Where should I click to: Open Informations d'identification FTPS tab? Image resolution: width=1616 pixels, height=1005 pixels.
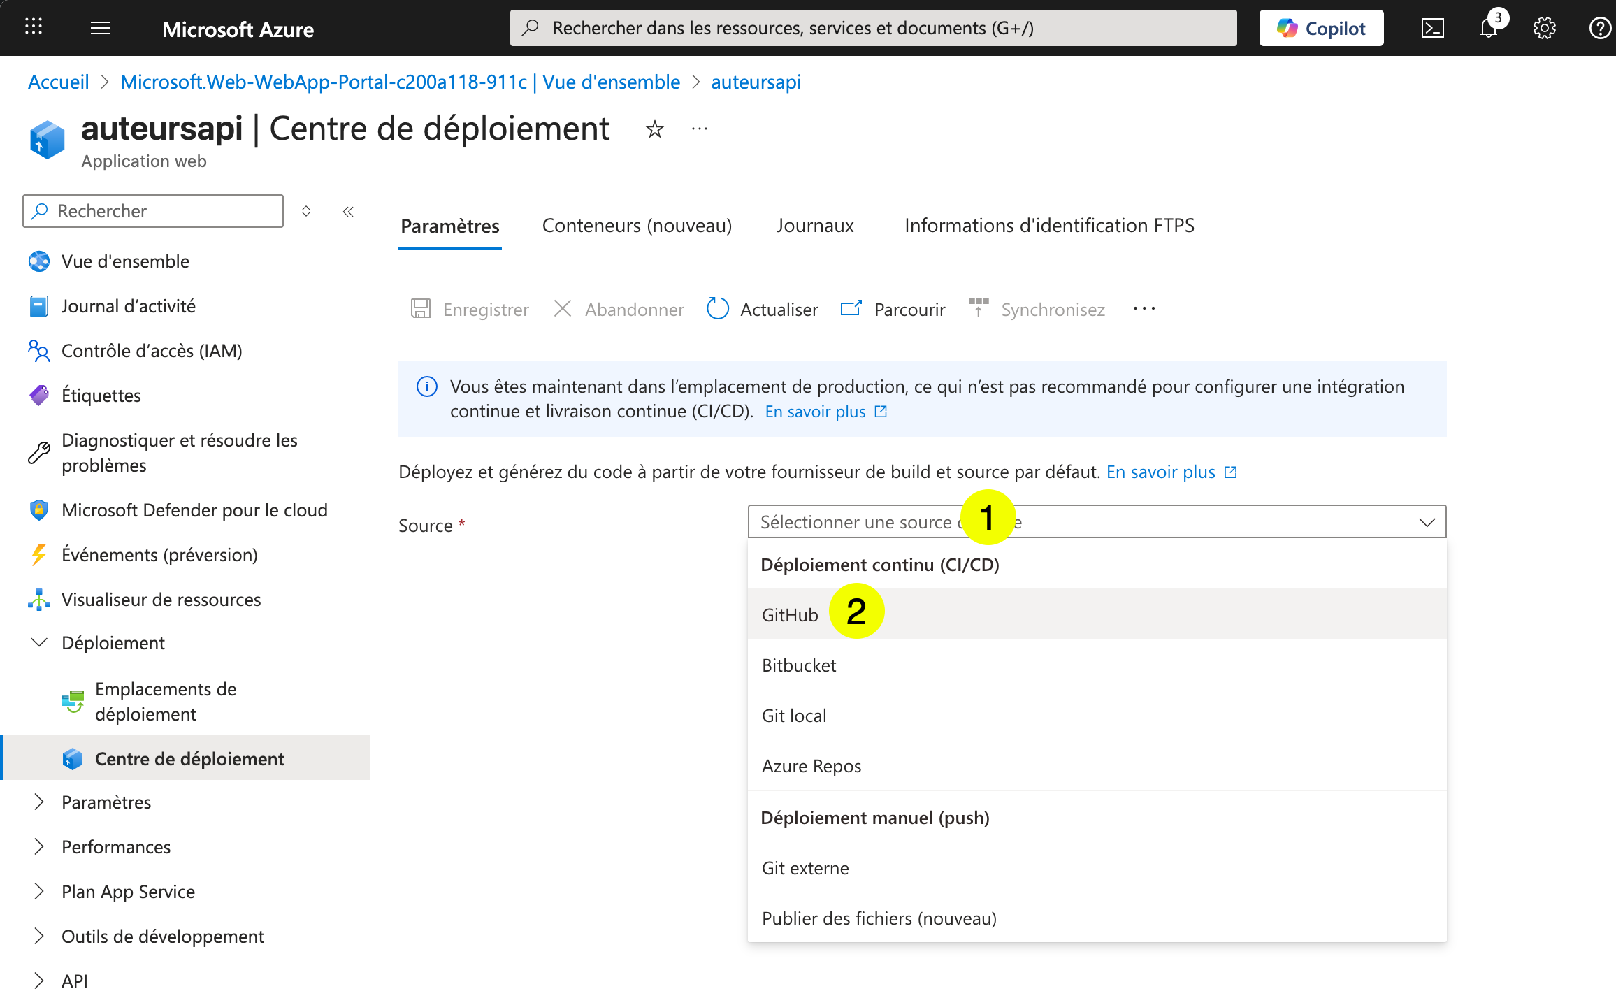[1049, 225]
